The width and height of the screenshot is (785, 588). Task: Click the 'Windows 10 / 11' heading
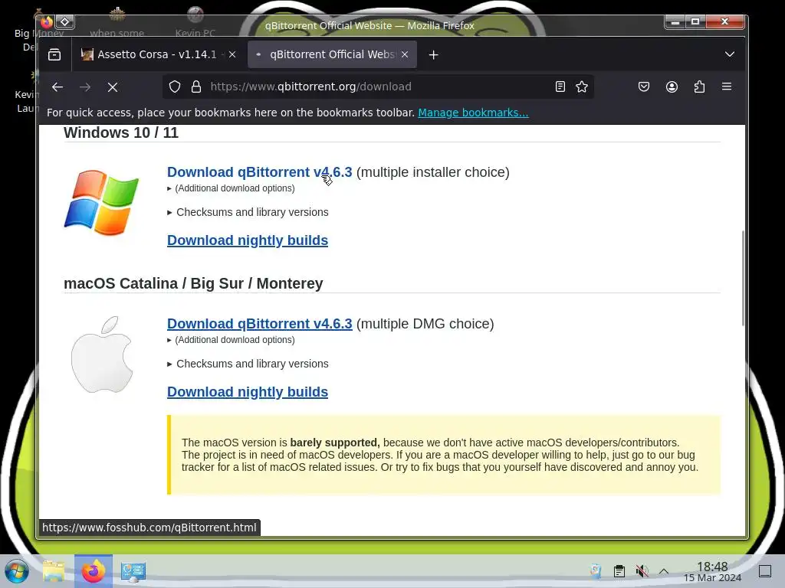pyautogui.click(x=120, y=132)
